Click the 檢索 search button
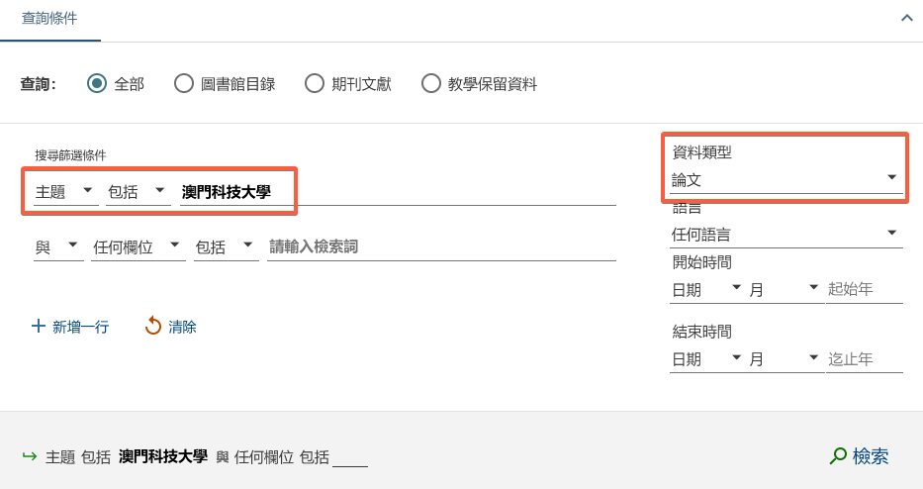Image resolution: width=923 pixels, height=489 pixels. pyautogui.click(x=860, y=456)
